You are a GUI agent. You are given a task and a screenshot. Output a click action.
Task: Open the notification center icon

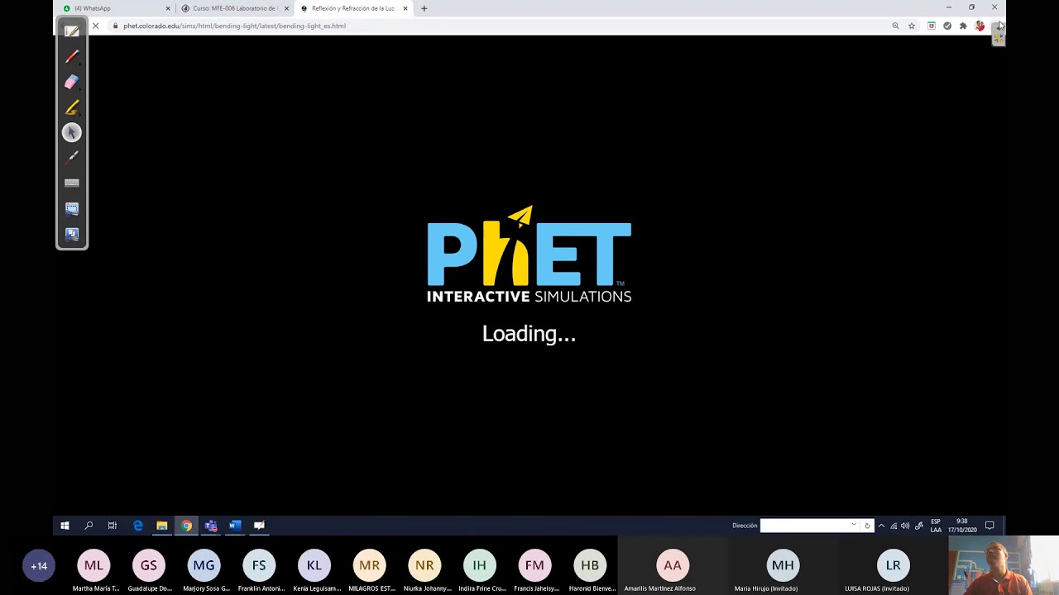point(990,526)
